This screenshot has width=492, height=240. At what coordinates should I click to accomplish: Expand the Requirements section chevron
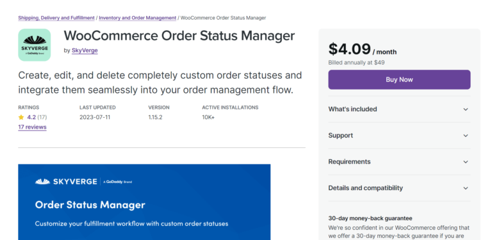[x=466, y=162]
